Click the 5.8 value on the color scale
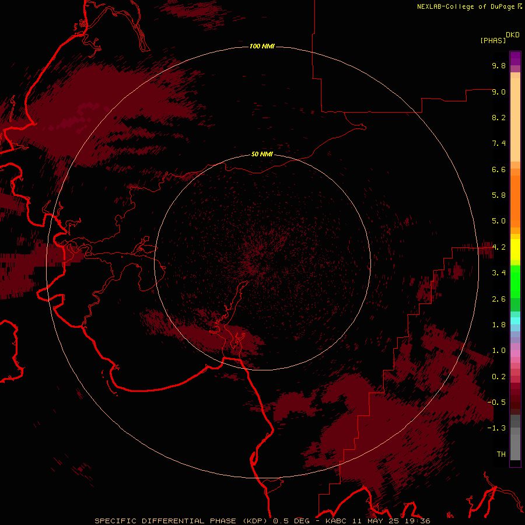Screen dimensions: 525x525 [499, 195]
